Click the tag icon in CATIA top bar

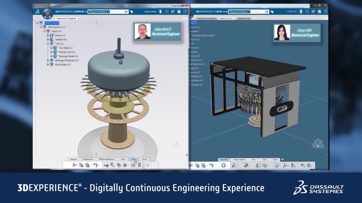(x=272, y=12)
